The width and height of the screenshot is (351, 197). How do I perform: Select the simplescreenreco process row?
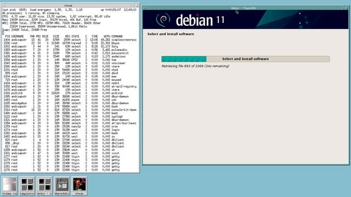point(70,40)
